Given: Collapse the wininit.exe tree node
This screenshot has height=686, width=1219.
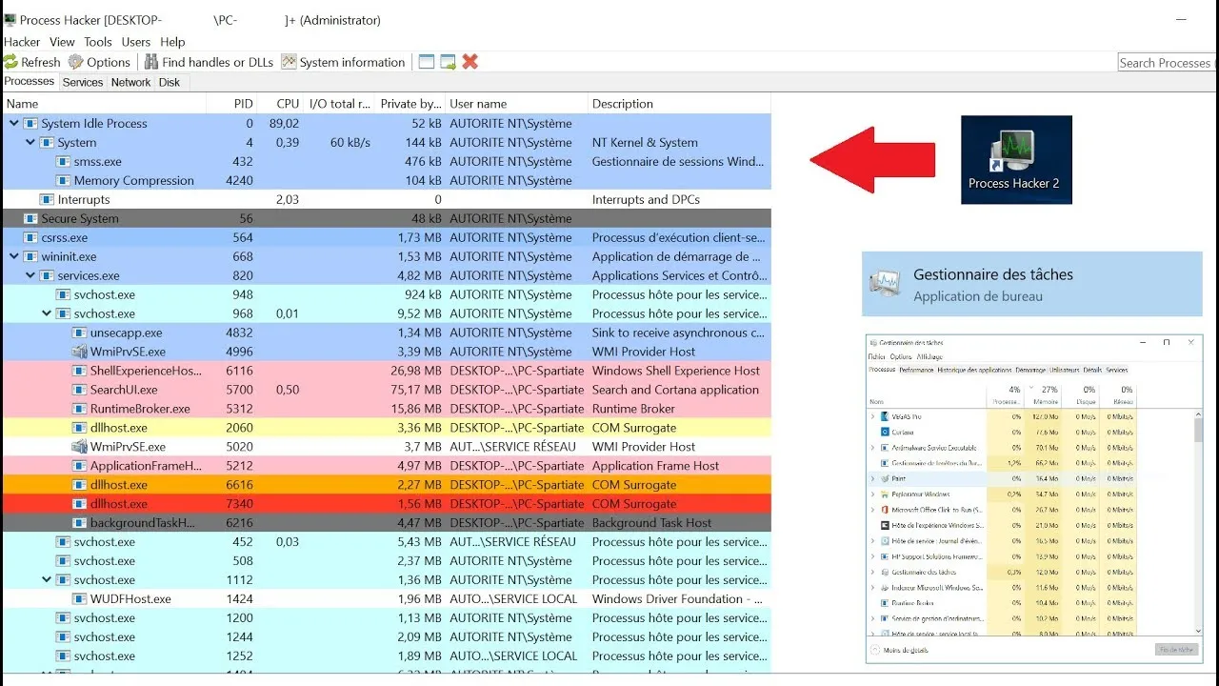Looking at the screenshot, I should click(13, 256).
